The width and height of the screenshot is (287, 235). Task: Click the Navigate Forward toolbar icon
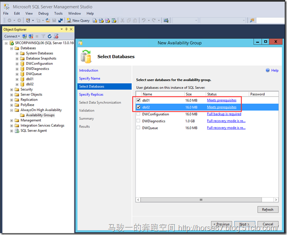(19, 20)
